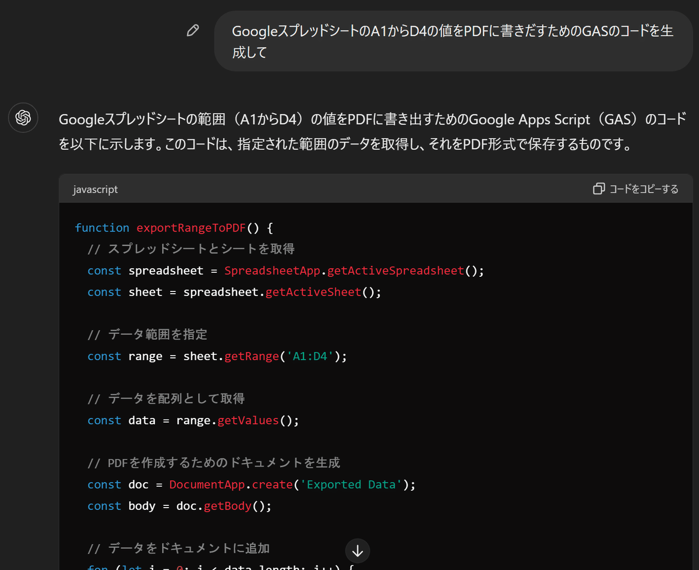The width and height of the screenshot is (699, 570).
Task: Click the 'javascript' code block language label
Action: [96, 189]
